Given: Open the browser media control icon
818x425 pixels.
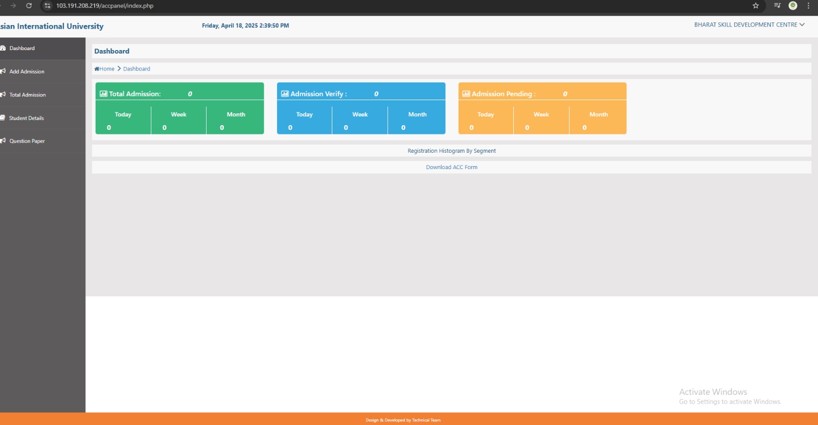Looking at the screenshot, I should pyautogui.click(x=777, y=6).
